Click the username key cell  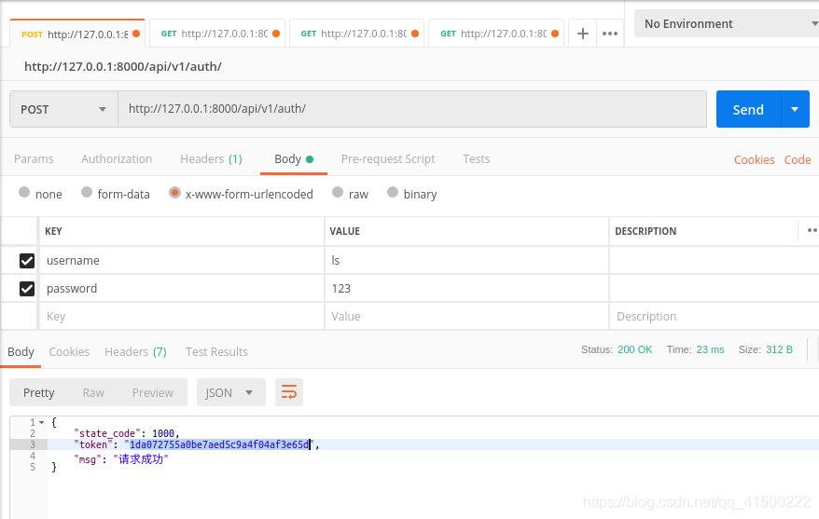(x=182, y=261)
